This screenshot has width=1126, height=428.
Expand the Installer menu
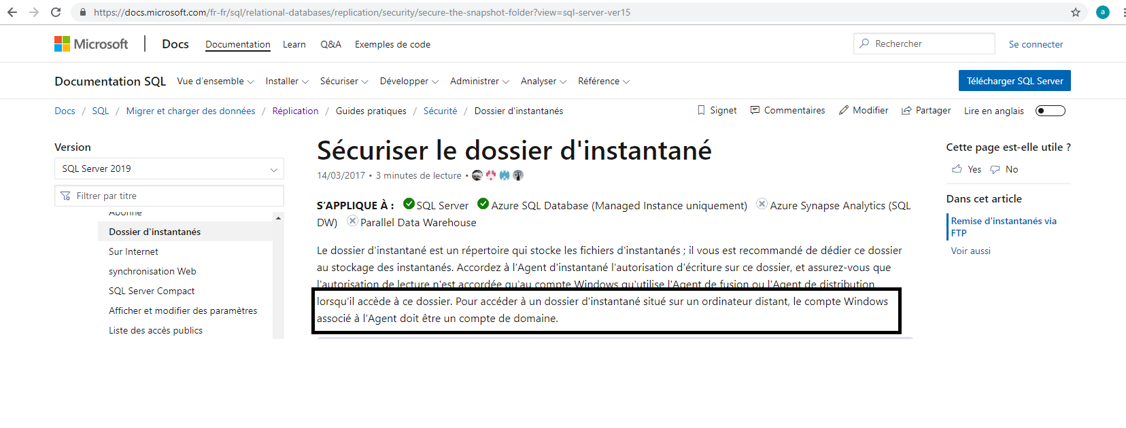point(287,81)
